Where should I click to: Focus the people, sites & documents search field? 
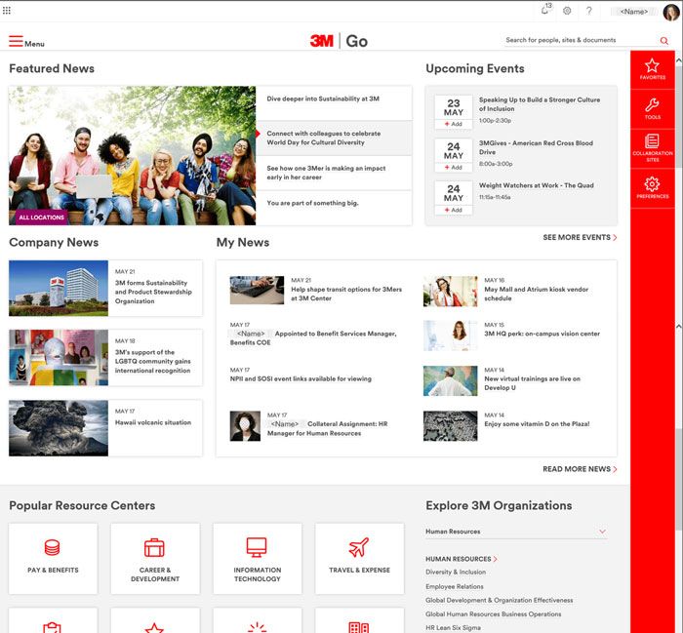coord(581,40)
